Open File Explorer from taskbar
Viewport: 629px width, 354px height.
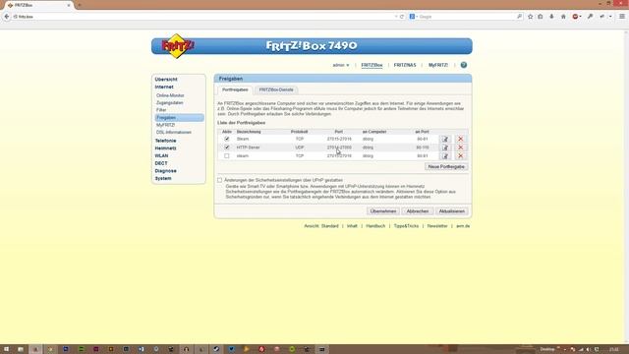point(21,349)
